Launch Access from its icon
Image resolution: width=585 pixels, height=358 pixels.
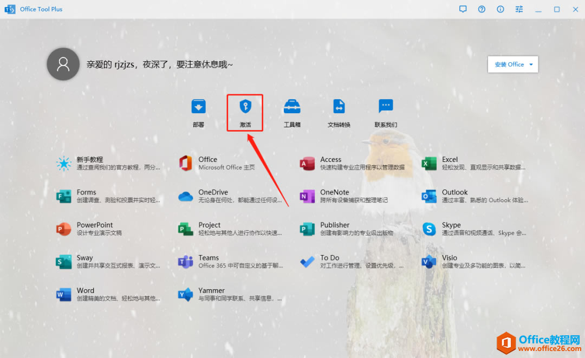307,164
